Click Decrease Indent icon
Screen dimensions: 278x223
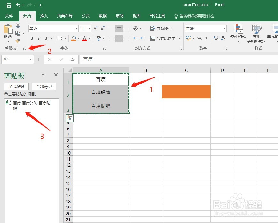pos(136,38)
